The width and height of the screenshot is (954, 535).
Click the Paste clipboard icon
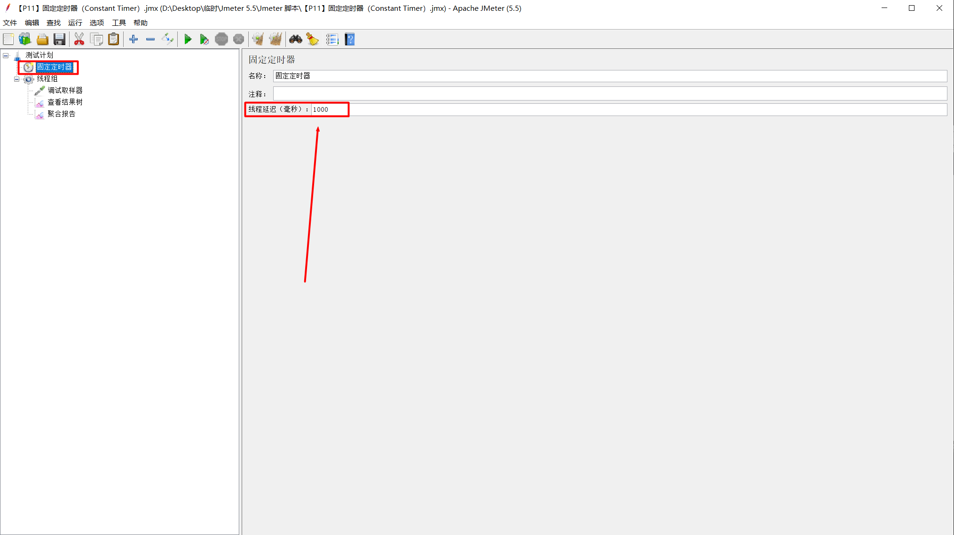click(114, 39)
